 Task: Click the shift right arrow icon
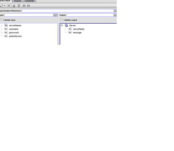pos(29,6)
